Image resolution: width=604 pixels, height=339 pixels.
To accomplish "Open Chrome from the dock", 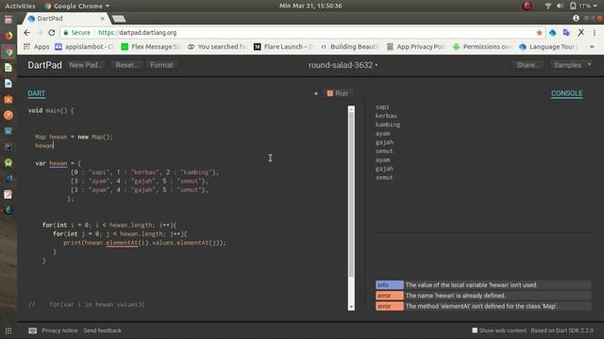I will (x=8, y=52).
